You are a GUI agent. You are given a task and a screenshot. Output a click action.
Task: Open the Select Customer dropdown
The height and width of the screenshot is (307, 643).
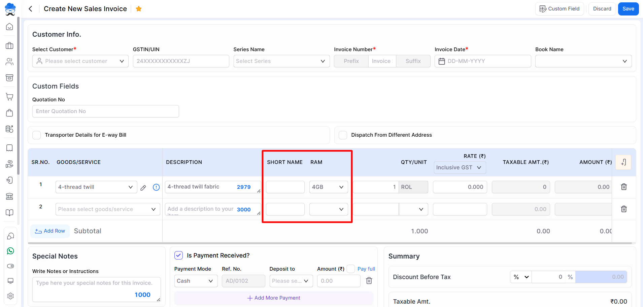coord(80,61)
